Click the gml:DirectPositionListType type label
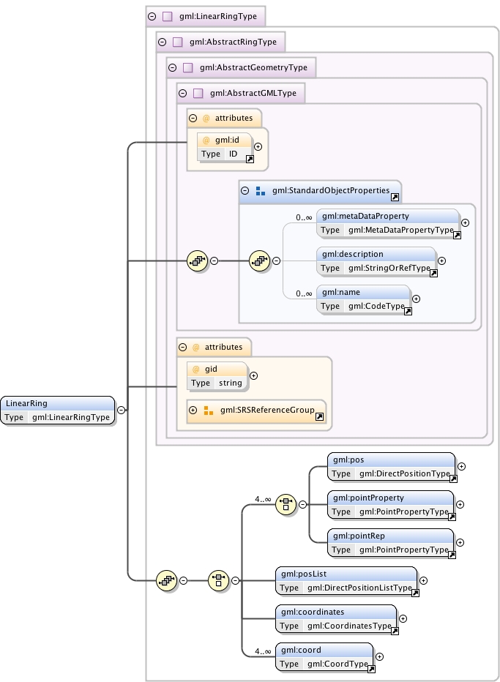 359,588
